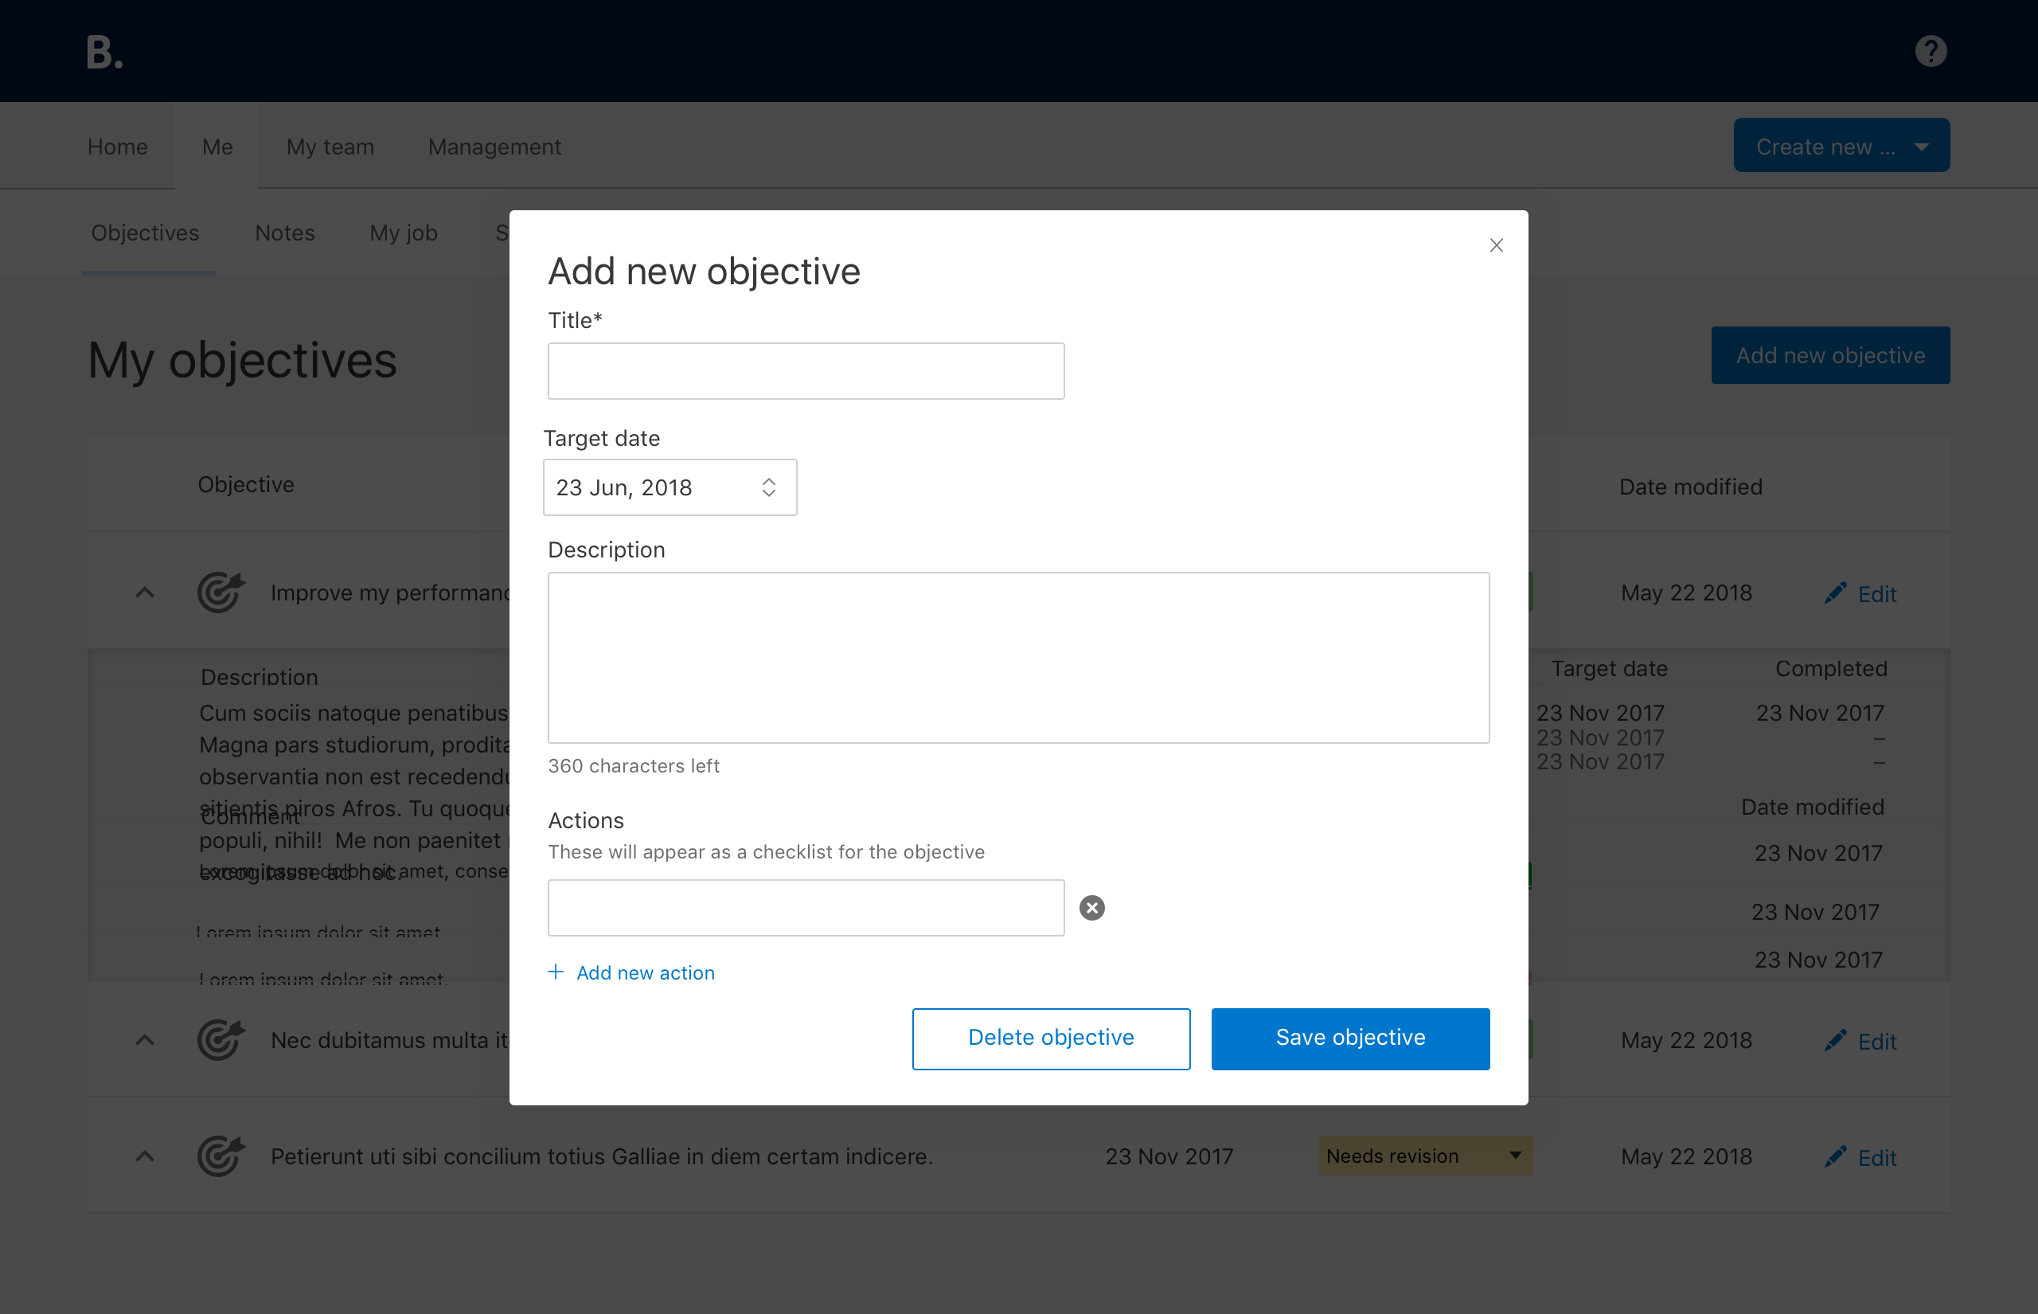This screenshot has height=1314, width=2038.
Task: Click the My objectives heading
Action: [x=242, y=361]
